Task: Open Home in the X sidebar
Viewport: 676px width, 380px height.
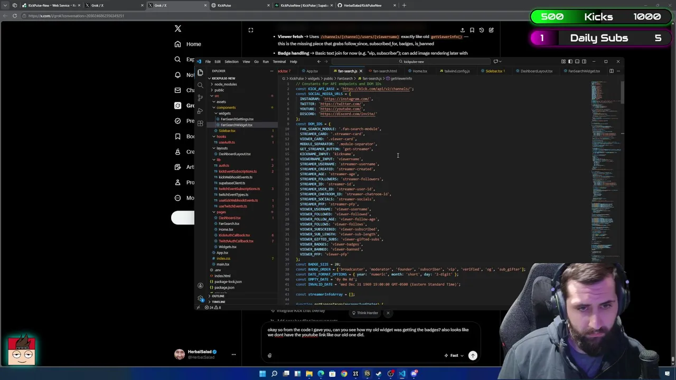Action: tap(187, 44)
